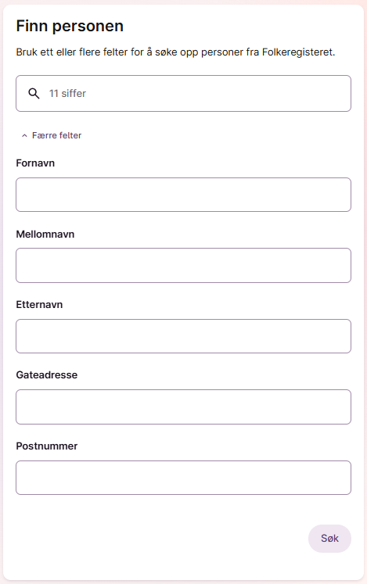Collapse the form via Færre felter text
The image size is (367, 584).
56,135
